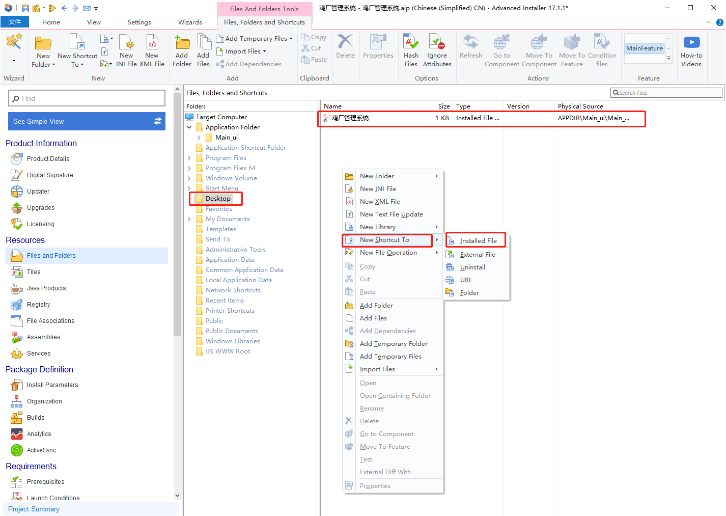Viewport: 726px width, 516px height.
Task: Switch to the Wizards ribbon tab
Action: [x=190, y=22]
